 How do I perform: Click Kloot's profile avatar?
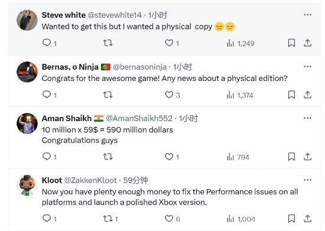click(27, 186)
